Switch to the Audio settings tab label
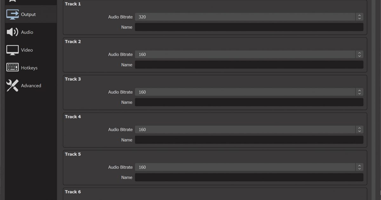The height and width of the screenshot is (200, 381). pos(27,32)
